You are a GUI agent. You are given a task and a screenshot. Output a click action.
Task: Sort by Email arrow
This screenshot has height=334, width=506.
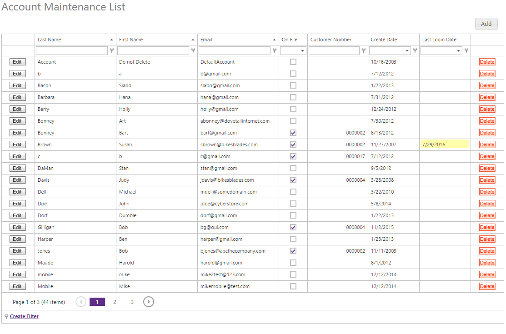tap(274, 40)
